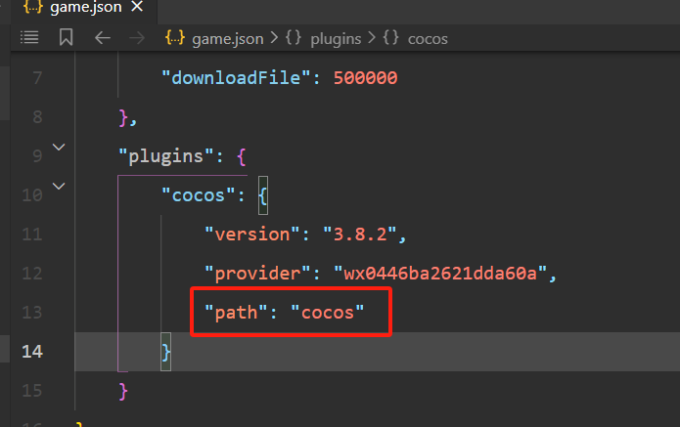Click the "wx0446ba2621dda60a" provider value
This screenshot has height=427, width=680.
[x=440, y=274]
